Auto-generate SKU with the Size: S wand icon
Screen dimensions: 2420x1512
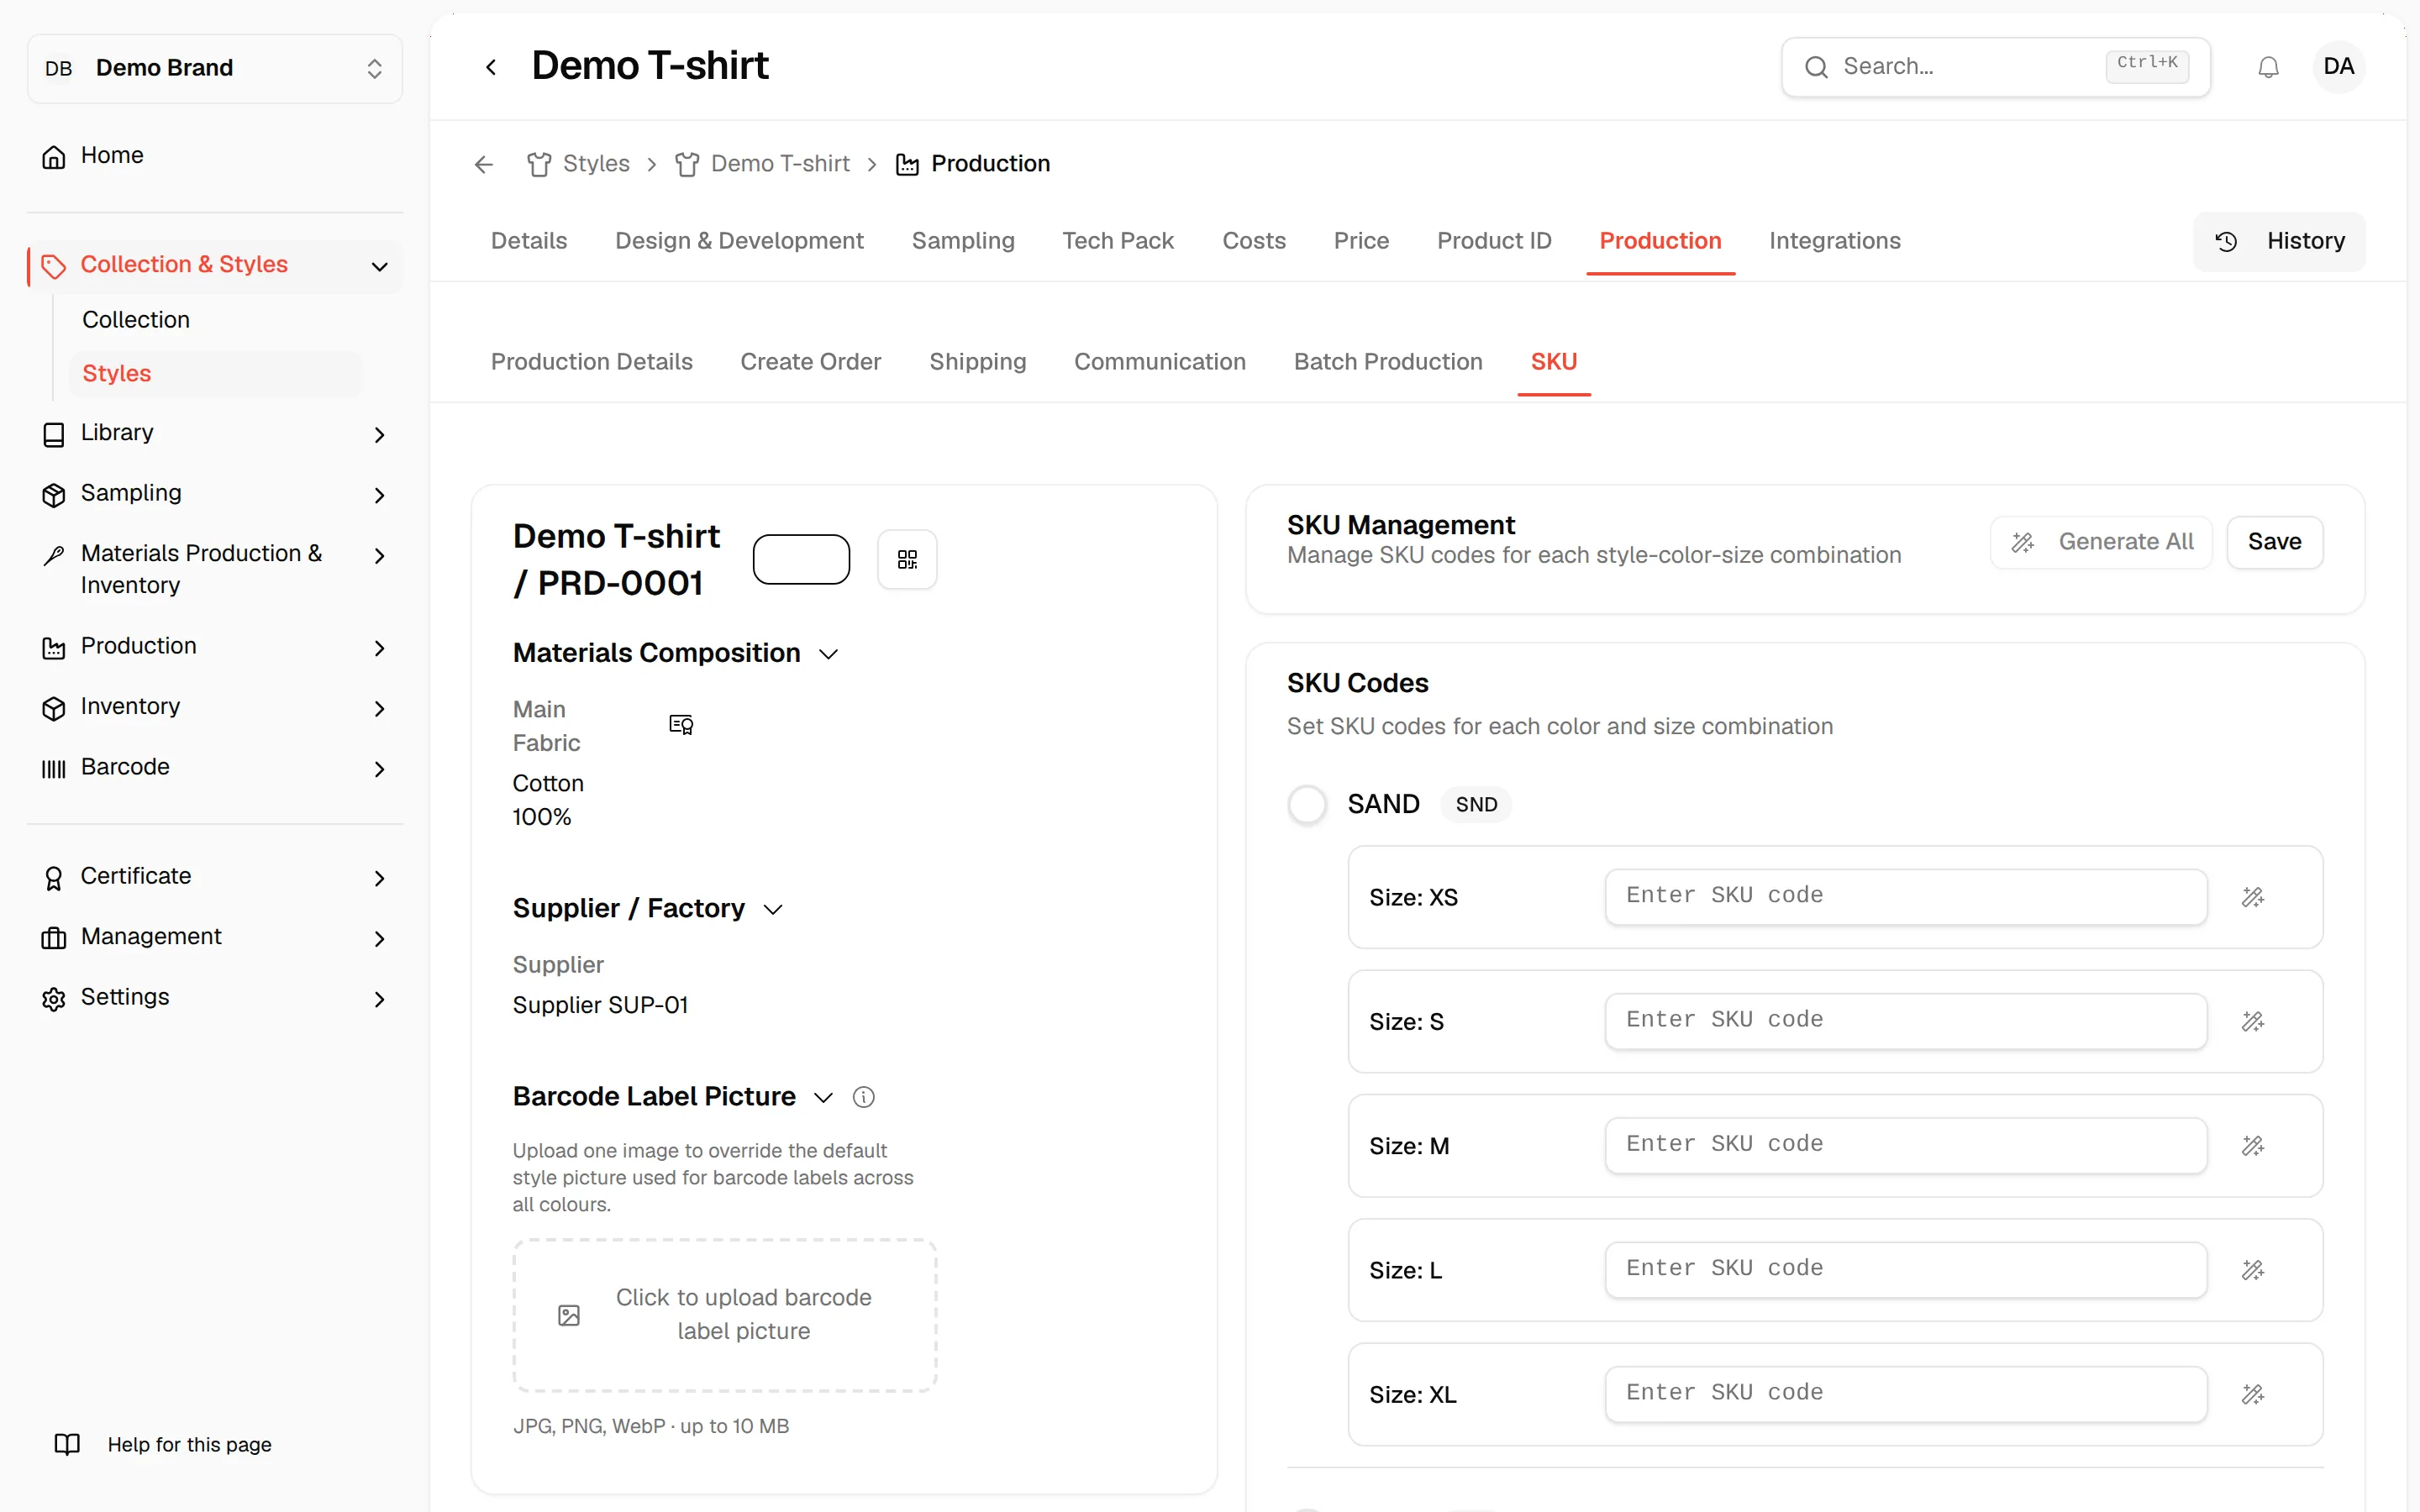coord(2252,1021)
